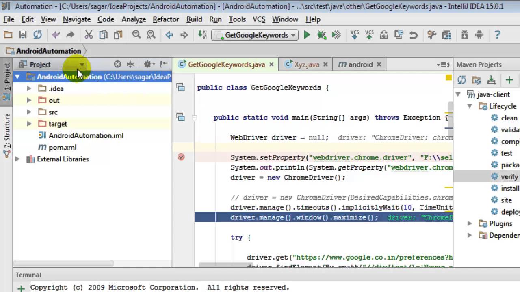Viewport: 520px width, 292px height.
Task: Click the Undo revert arrow icon
Action: (x=414, y=35)
